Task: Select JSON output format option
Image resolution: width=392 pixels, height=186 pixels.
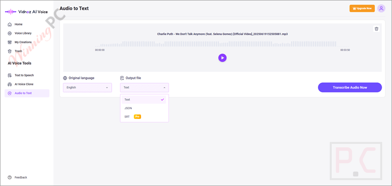Action: [x=144, y=108]
